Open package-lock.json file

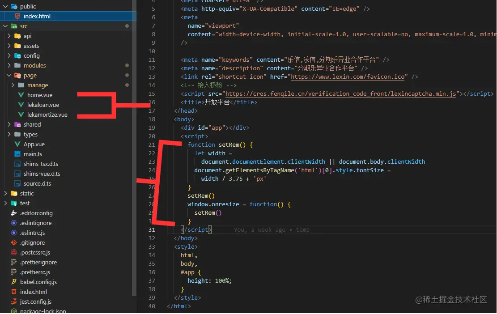[43, 311]
